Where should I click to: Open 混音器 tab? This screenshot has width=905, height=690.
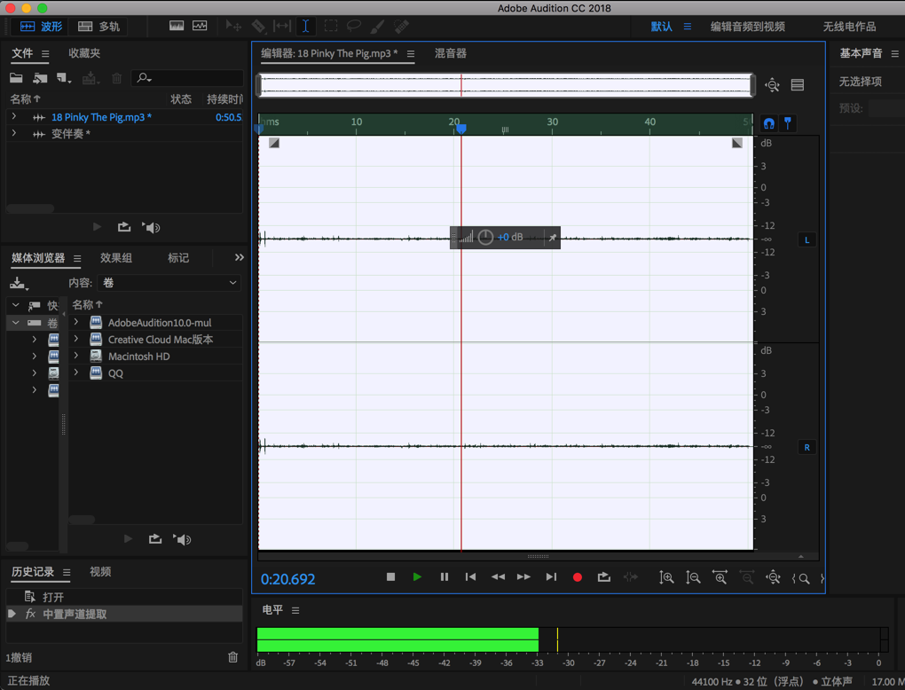[x=450, y=53]
